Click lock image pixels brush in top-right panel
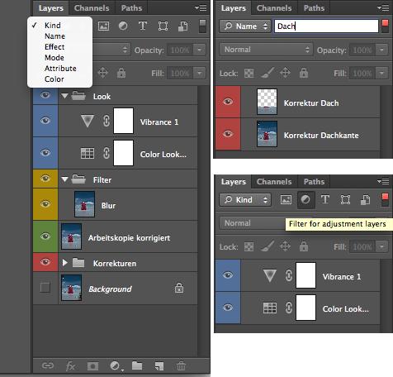The image size is (393, 377). click(268, 73)
